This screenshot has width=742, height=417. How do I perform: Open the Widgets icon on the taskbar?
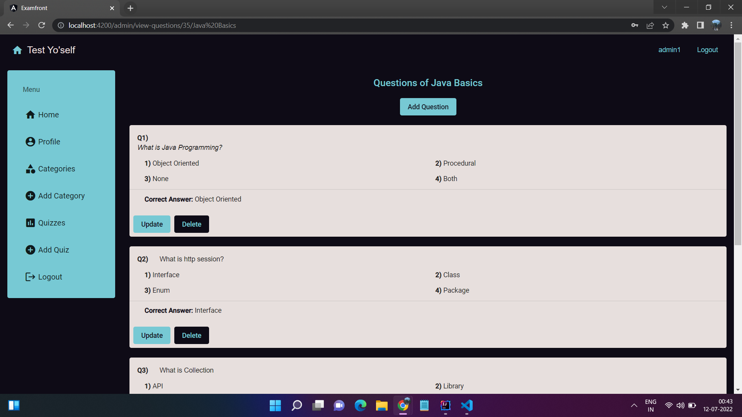click(x=14, y=405)
